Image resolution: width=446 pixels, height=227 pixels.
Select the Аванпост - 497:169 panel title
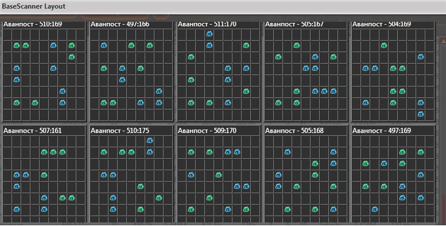point(382,131)
